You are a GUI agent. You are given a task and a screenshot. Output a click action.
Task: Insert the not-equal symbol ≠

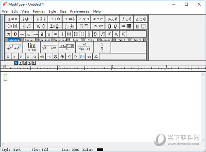(x=56, y=34)
